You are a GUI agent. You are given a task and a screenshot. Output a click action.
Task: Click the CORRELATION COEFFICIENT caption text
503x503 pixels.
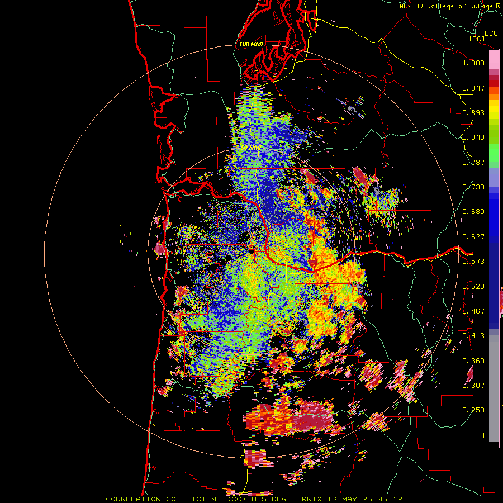pos(163,499)
